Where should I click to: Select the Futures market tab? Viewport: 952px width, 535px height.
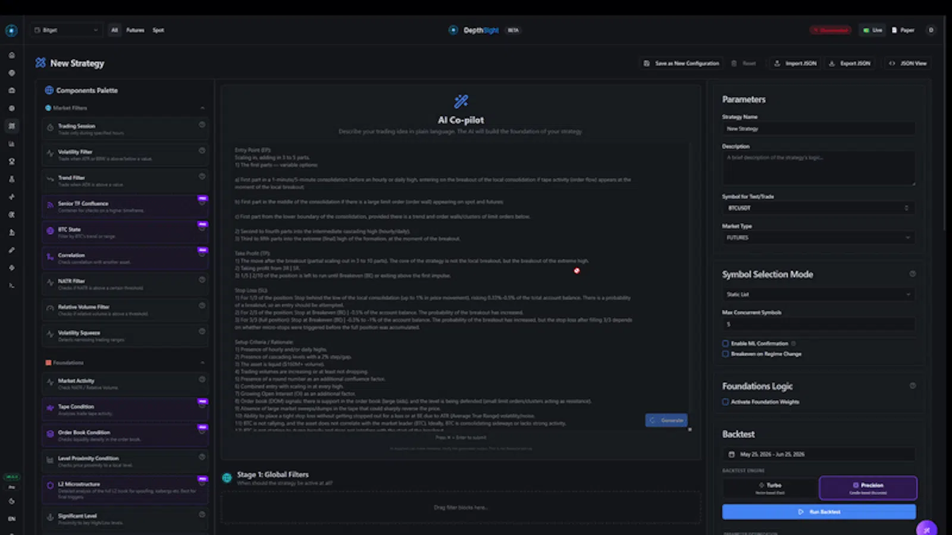pyautogui.click(x=135, y=30)
